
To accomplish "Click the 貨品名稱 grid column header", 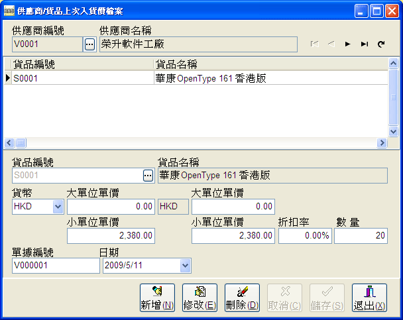I will (x=271, y=64).
